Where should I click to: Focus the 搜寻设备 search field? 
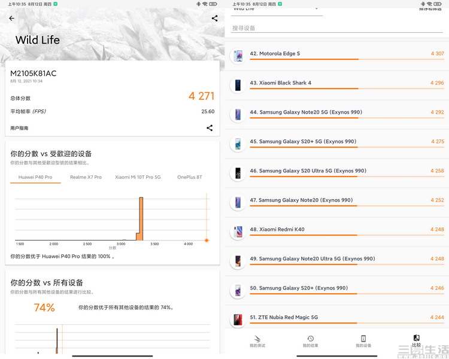point(336,28)
